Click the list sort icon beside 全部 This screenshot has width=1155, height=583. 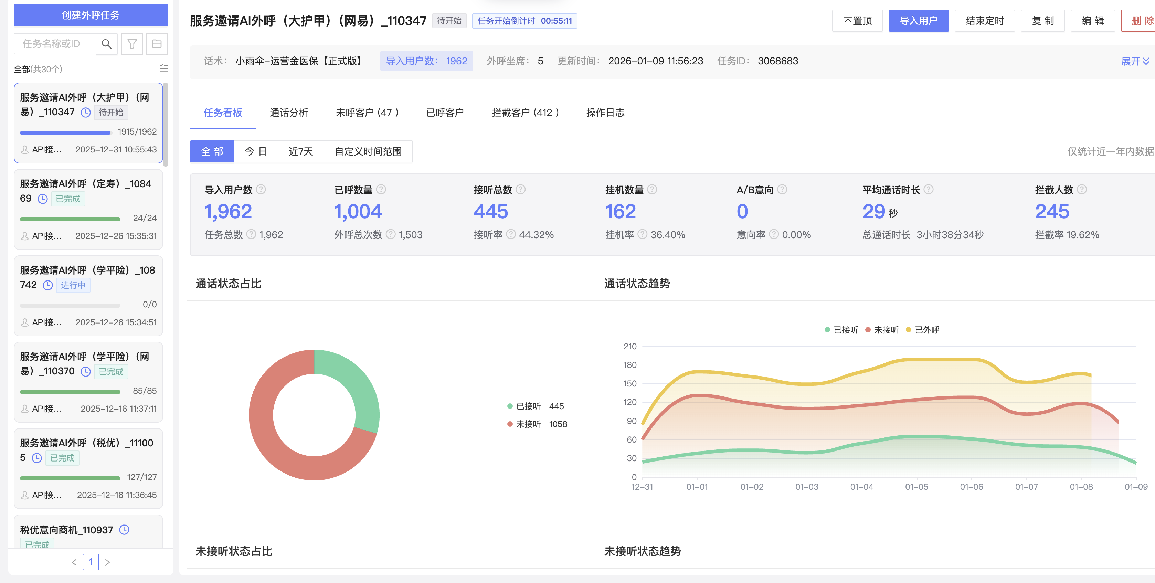click(x=164, y=68)
